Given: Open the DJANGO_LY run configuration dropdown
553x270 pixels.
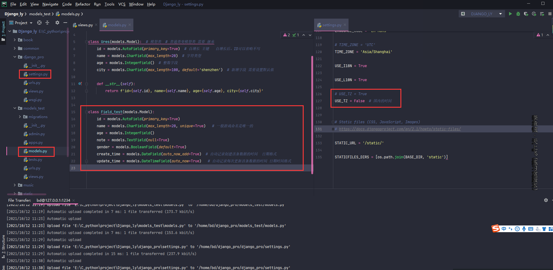Looking at the screenshot, I should (482, 14).
